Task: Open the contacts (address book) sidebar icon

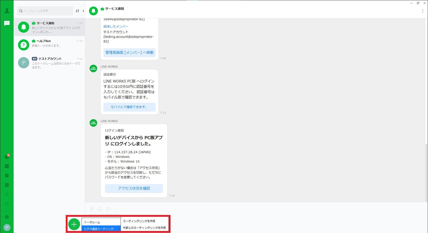Action: pos(7,11)
